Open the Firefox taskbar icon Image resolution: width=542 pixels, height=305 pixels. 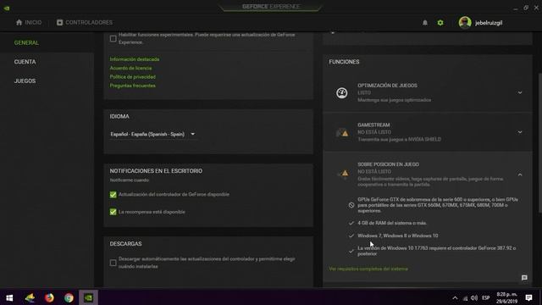49,297
